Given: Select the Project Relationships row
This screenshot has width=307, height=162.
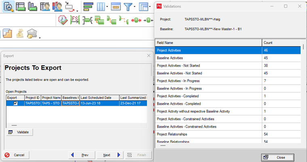Looking at the screenshot, I should click(208, 134).
